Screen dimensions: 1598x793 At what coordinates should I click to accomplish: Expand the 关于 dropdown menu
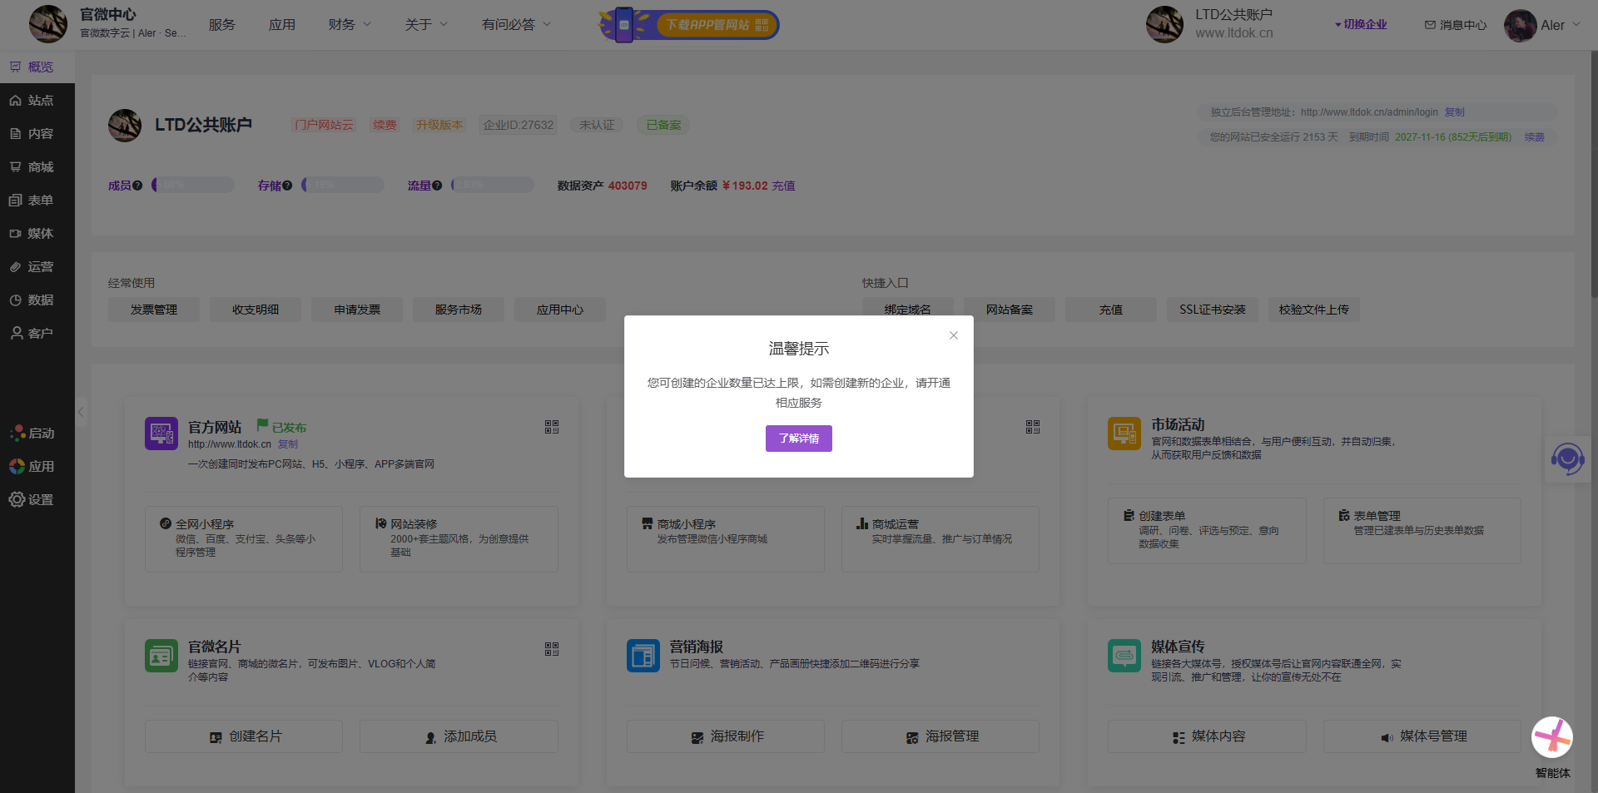[426, 25]
